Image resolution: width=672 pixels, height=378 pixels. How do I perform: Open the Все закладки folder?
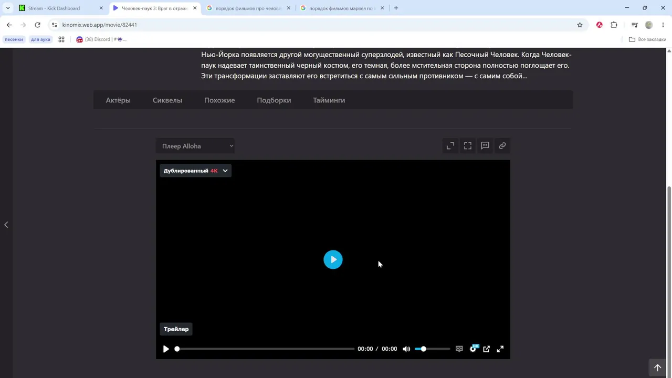tap(648, 39)
